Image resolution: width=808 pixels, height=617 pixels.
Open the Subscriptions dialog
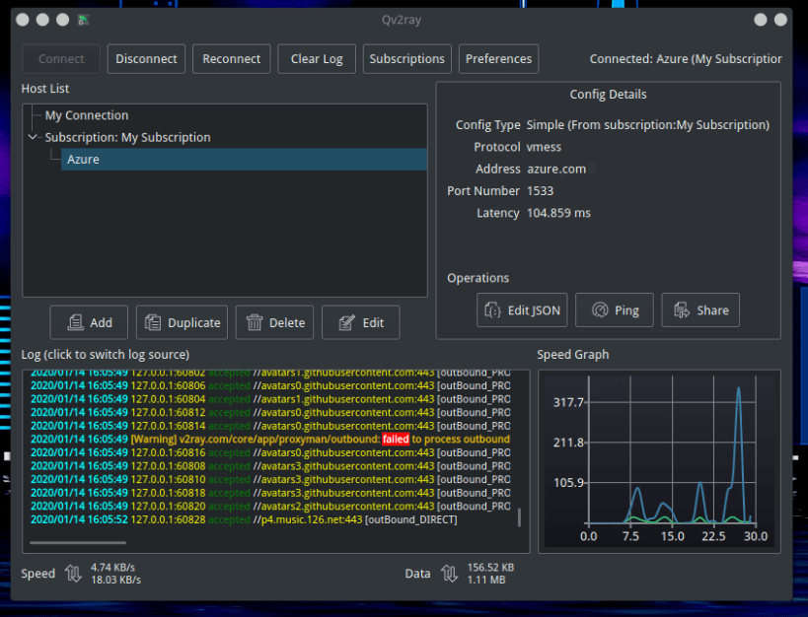pyautogui.click(x=407, y=59)
